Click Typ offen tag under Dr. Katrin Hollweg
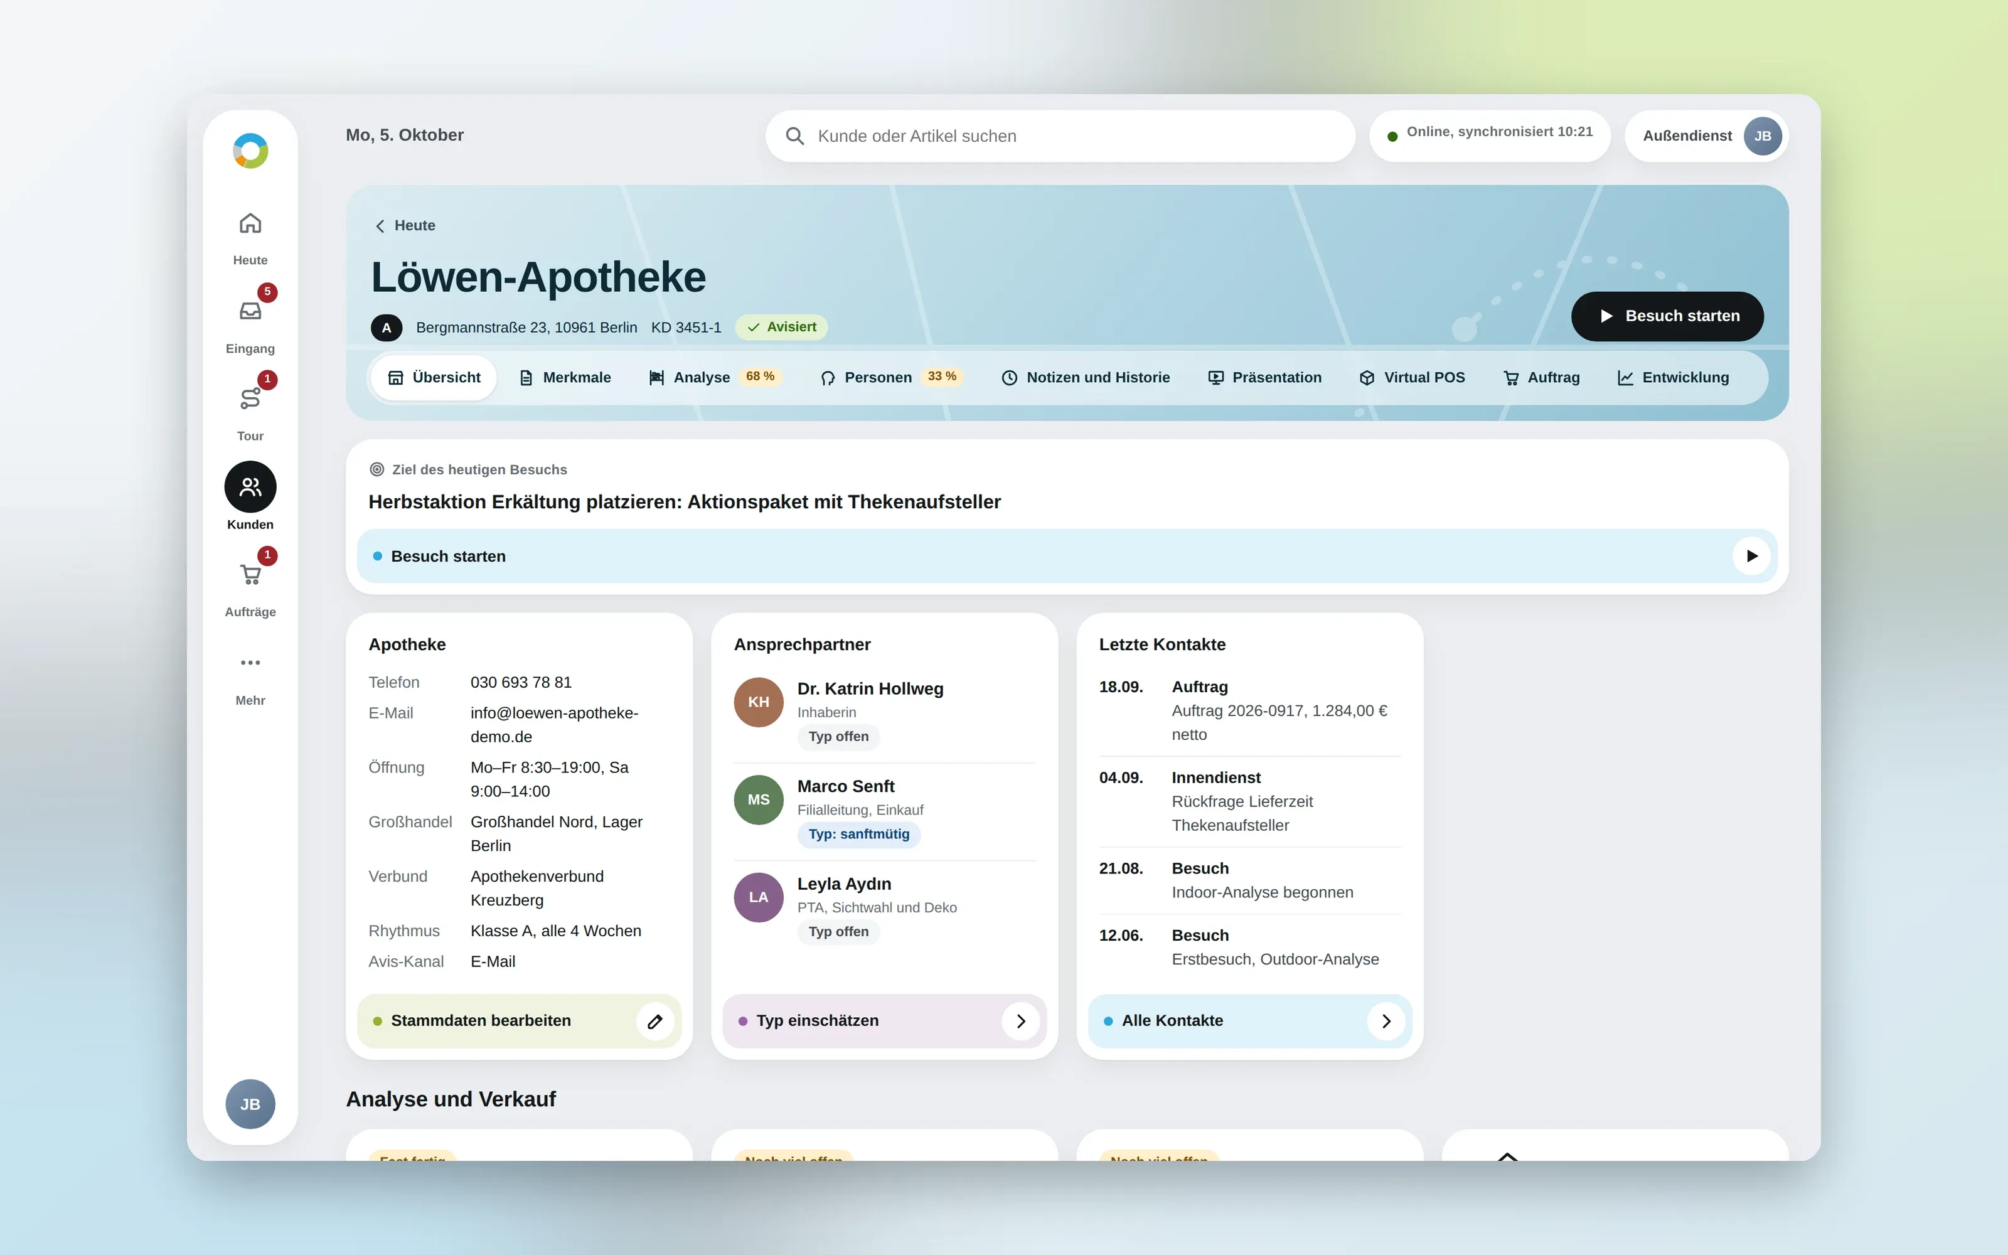The height and width of the screenshot is (1255, 2008). pyautogui.click(x=838, y=737)
